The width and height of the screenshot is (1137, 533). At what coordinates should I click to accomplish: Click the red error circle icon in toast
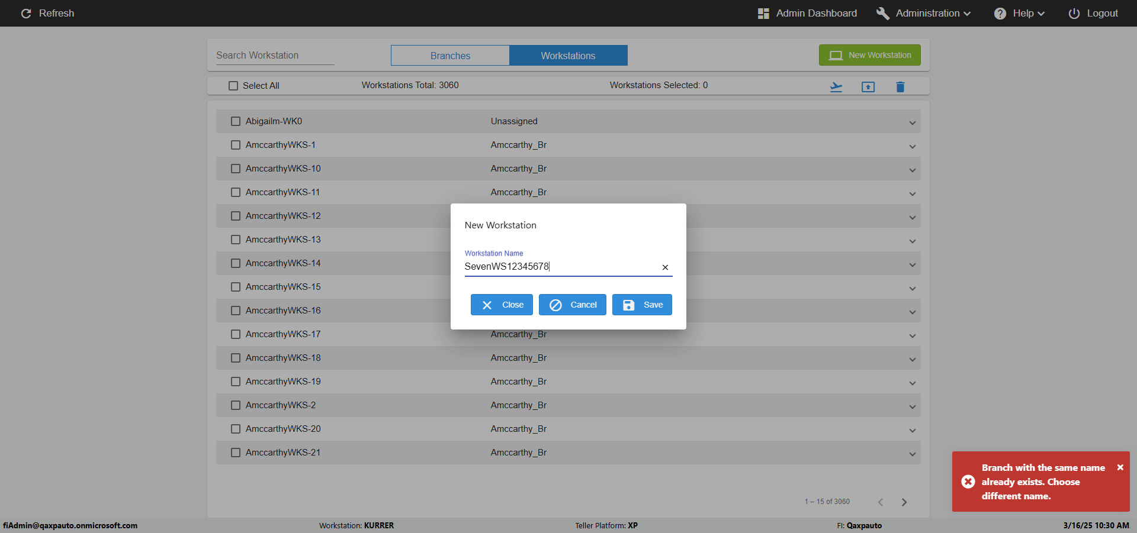click(x=968, y=482)
